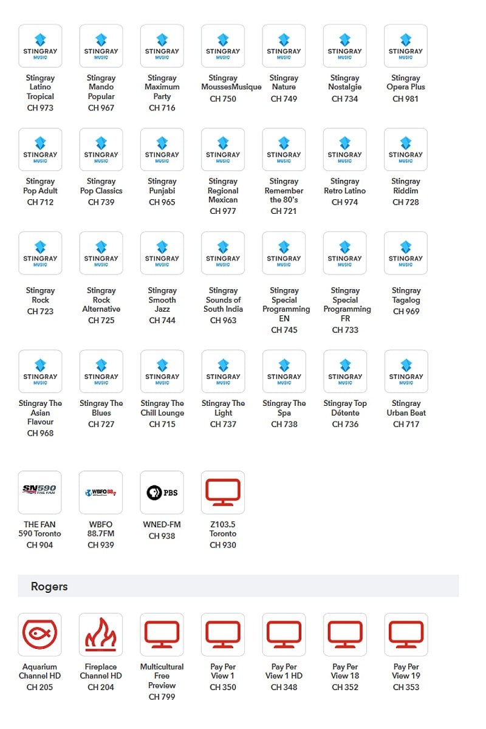This screenshot has height=729, width=486.
Task: Select the 'CH 745' channel number
Action: [284, 330]
